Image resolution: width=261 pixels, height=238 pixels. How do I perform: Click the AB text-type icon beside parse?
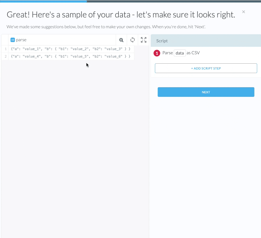[12, 40]
